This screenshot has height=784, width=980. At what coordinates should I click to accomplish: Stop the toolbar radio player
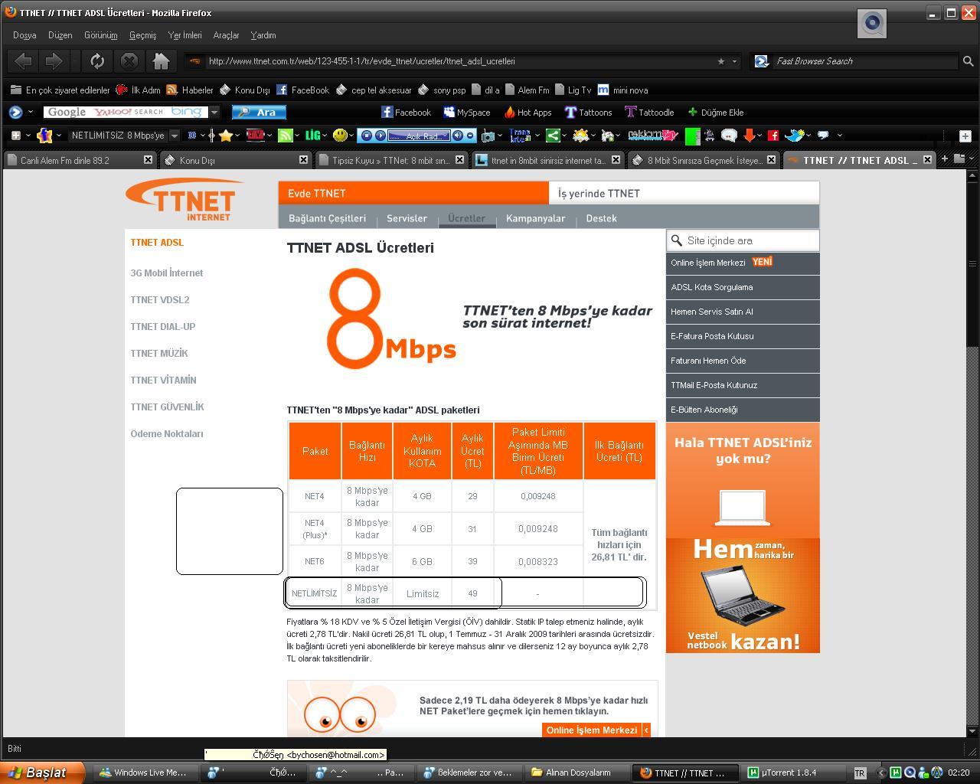(367, 136)
